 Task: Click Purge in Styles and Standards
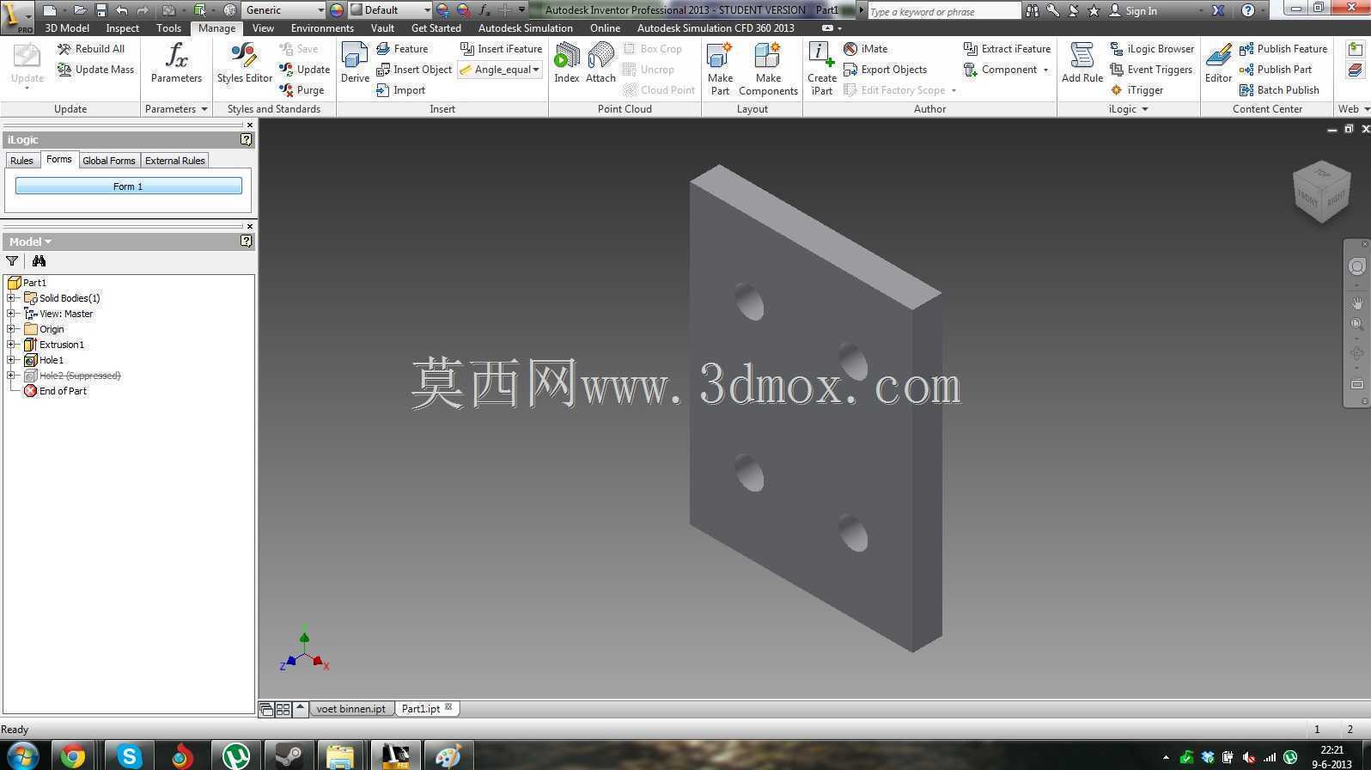302,90
